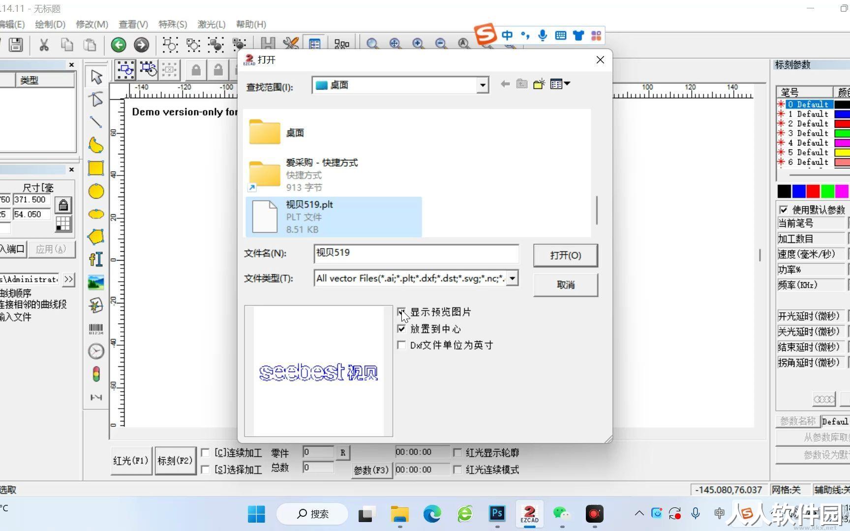Viewport: 850px width, 531px height.
Task: Click the R reset counter button
Action: coord(342,452)
